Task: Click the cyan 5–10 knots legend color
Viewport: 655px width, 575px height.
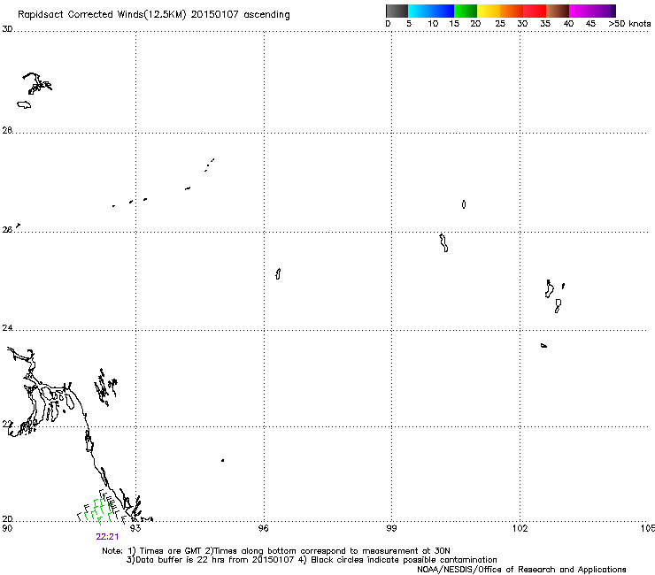Action: pos(420,11)
